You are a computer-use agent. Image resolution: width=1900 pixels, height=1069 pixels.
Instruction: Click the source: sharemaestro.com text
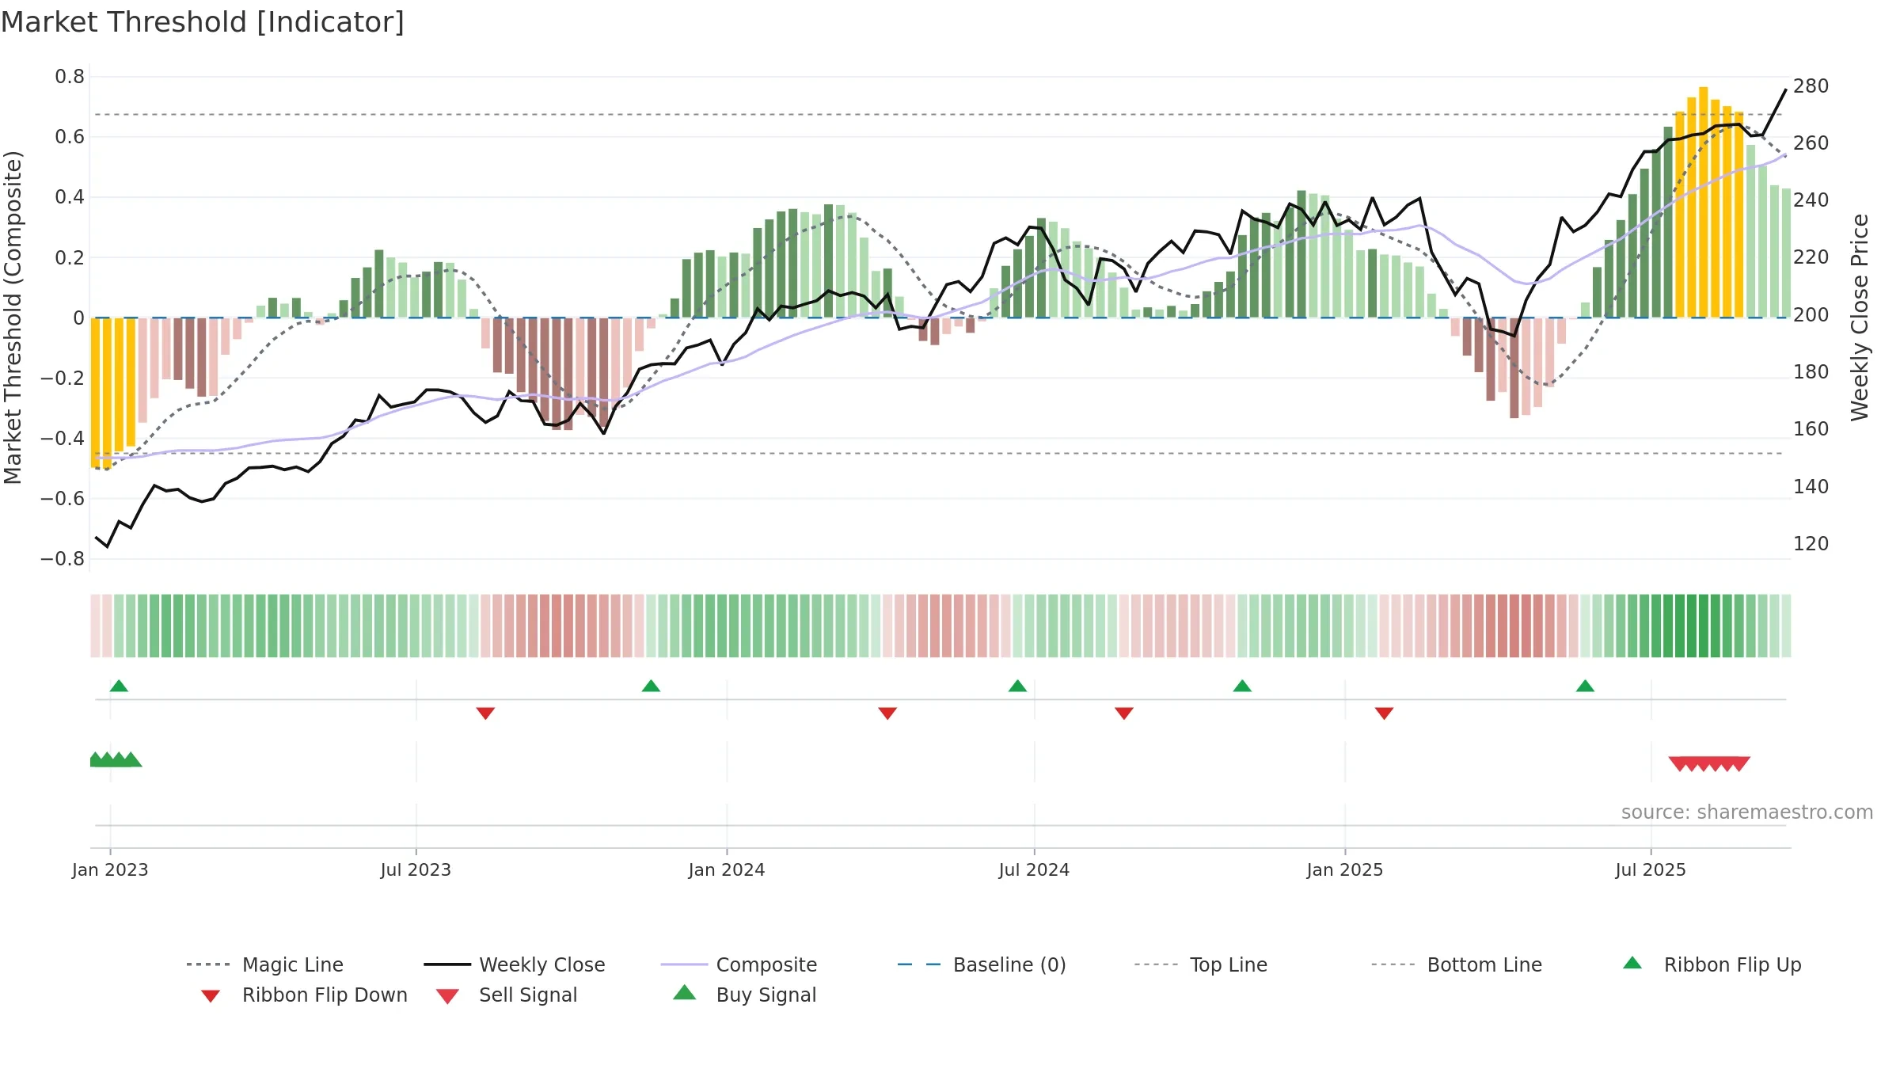pyautogui.click(x=1747, y=812)
